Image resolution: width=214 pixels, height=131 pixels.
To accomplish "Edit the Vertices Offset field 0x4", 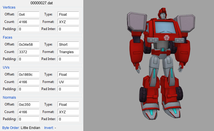I will [x=29, y=14].
